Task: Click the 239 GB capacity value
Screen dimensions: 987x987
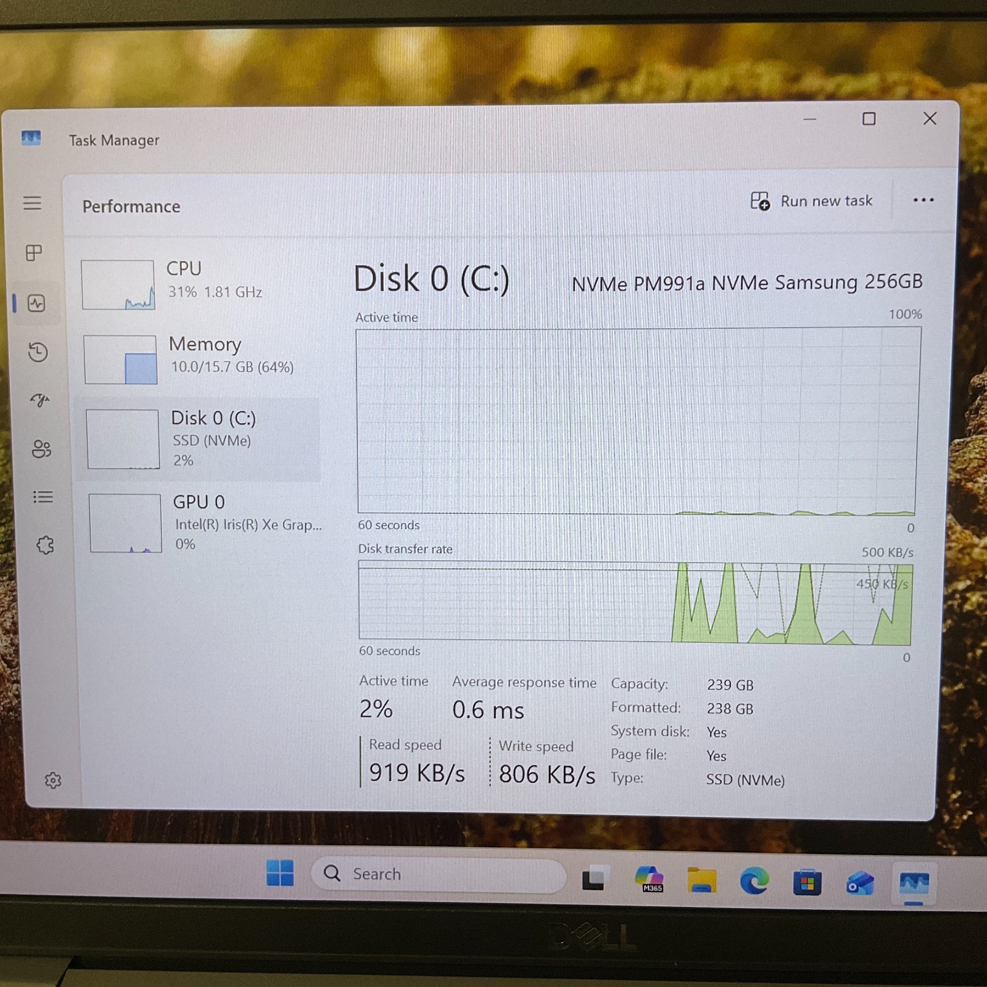Action: coord(730,685)
